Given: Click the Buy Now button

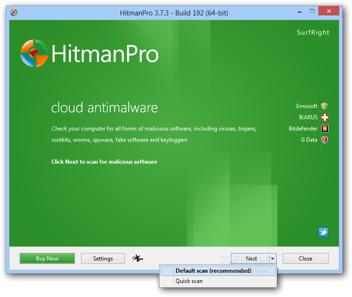Looking at the screenshot, I should pyautogui.click(x=47, y=259).
